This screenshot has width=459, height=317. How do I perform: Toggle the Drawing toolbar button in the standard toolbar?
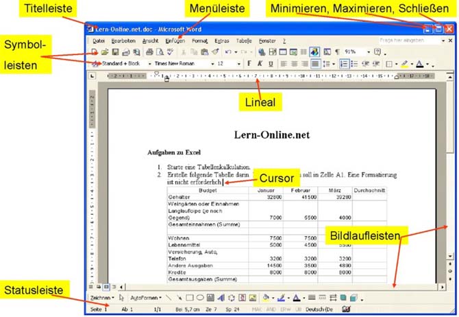(314, 52)
